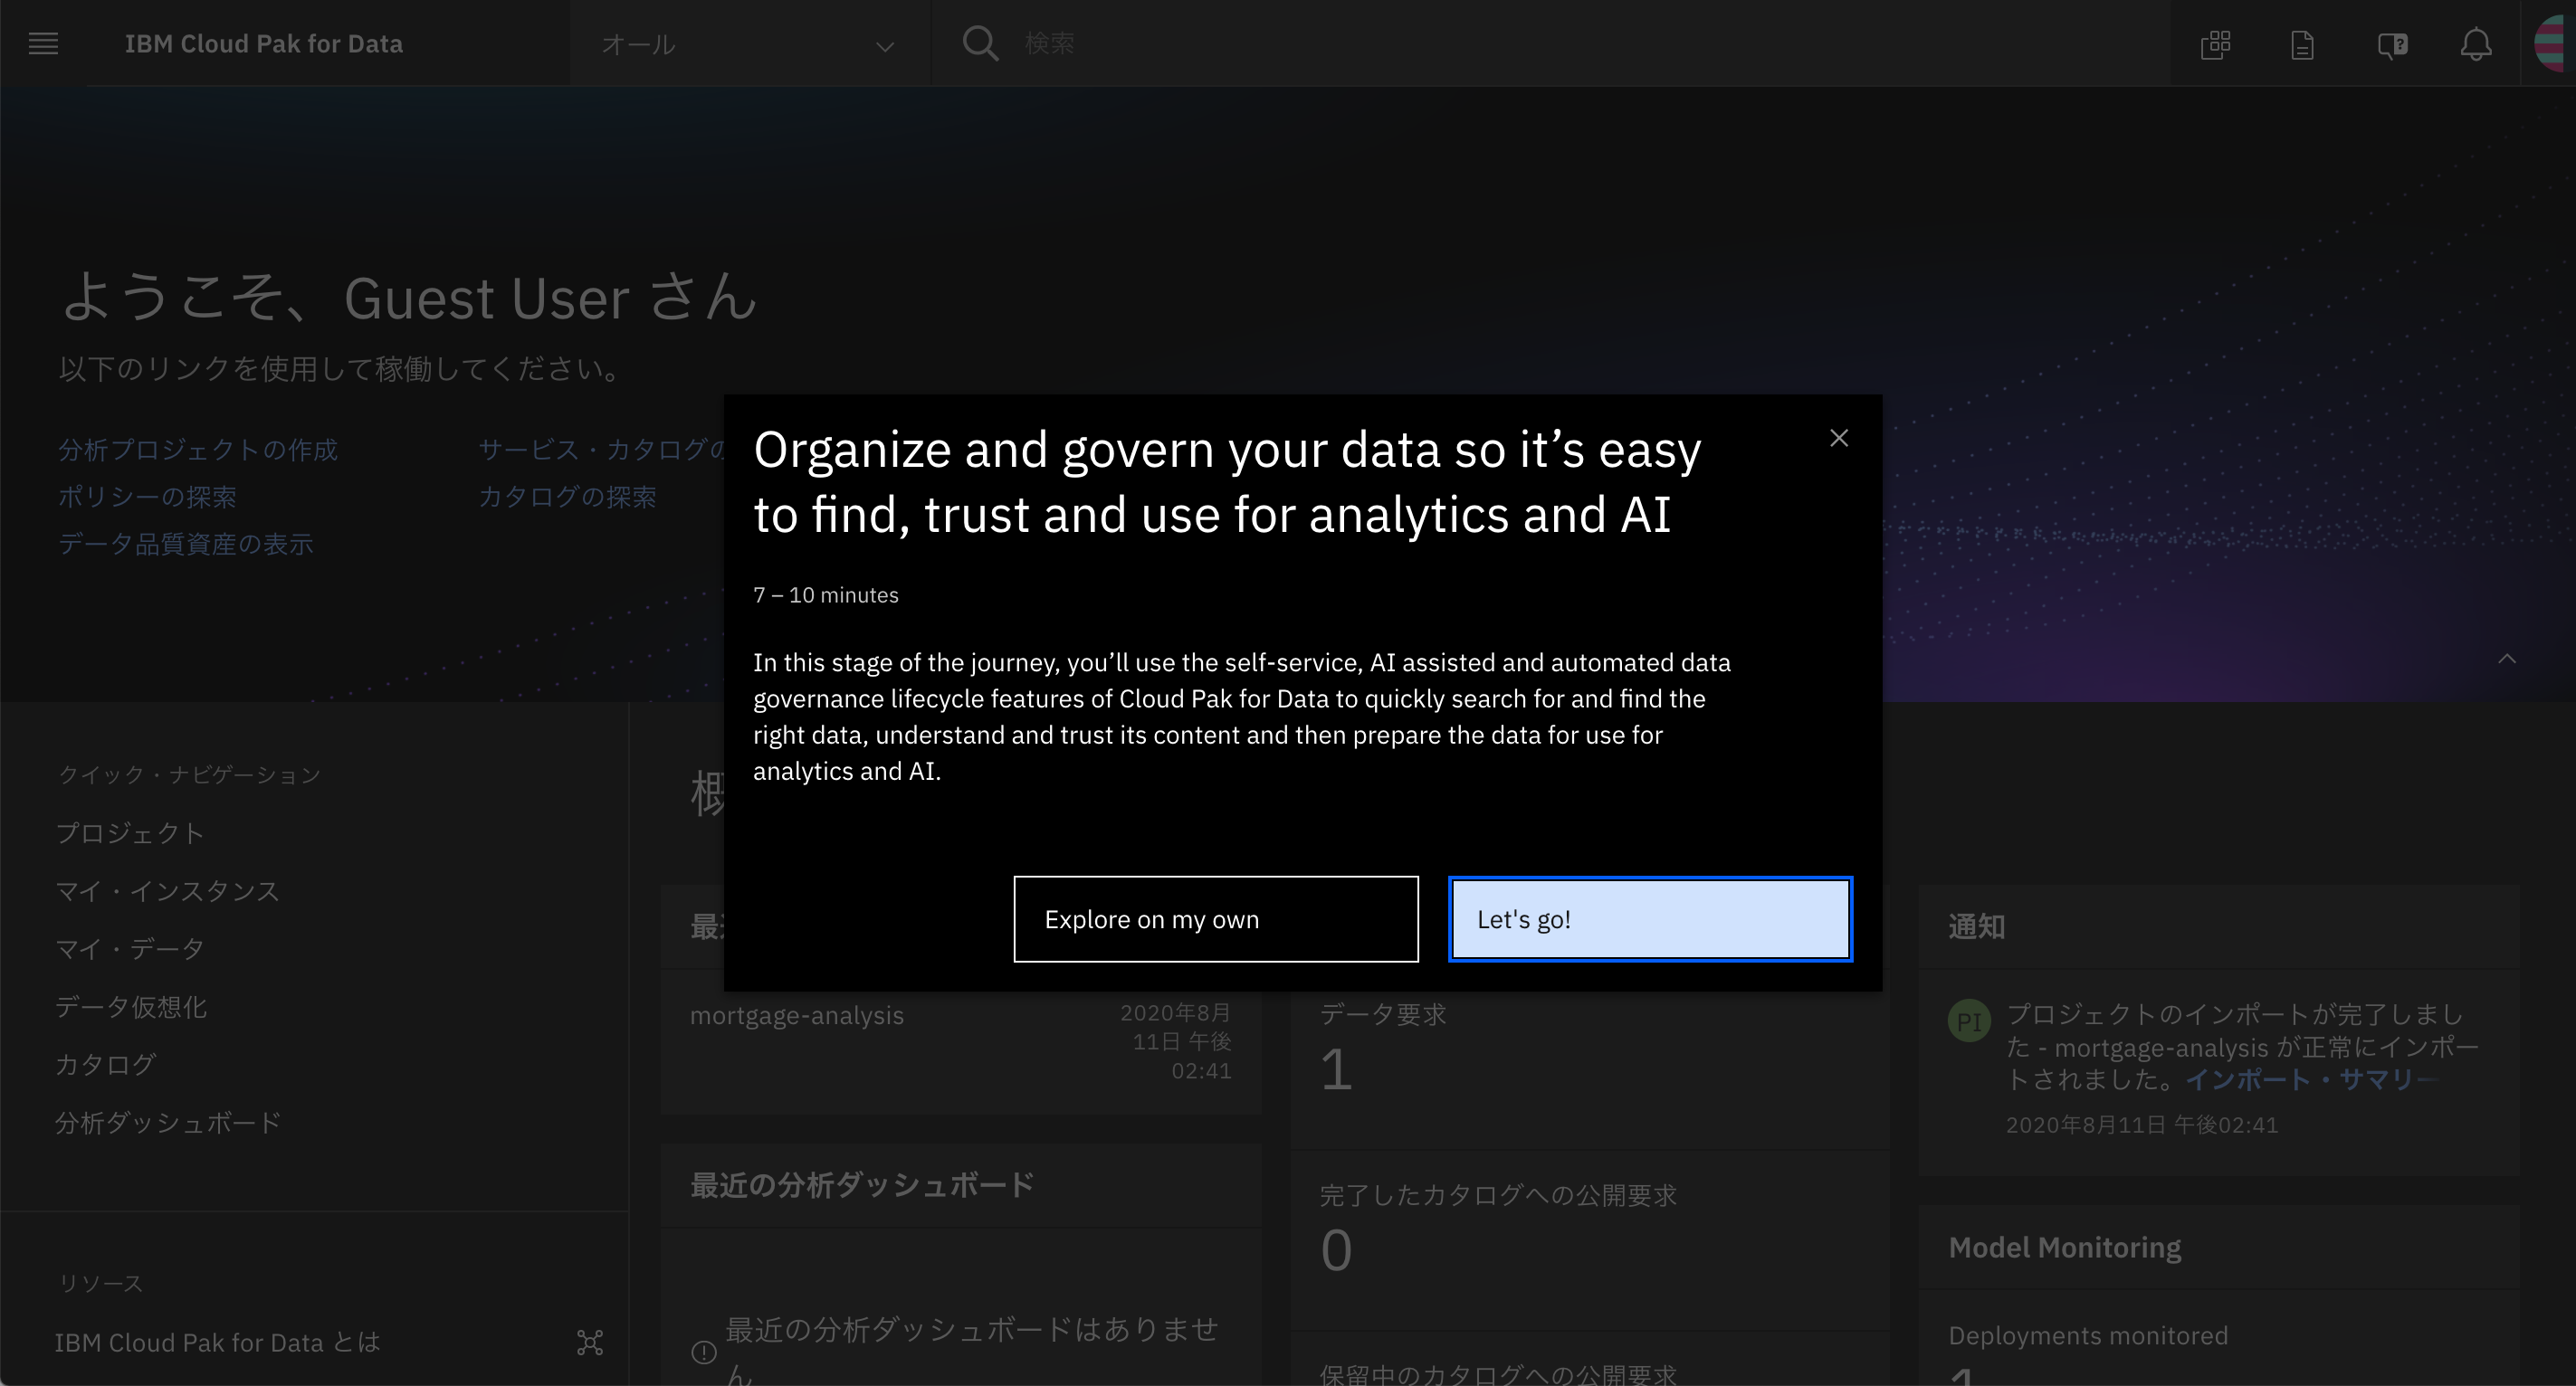This screenshot has width=2576, height=1386.
Task: Dismiss the tour dialog with the X
Action: [x=1840, y=438]
